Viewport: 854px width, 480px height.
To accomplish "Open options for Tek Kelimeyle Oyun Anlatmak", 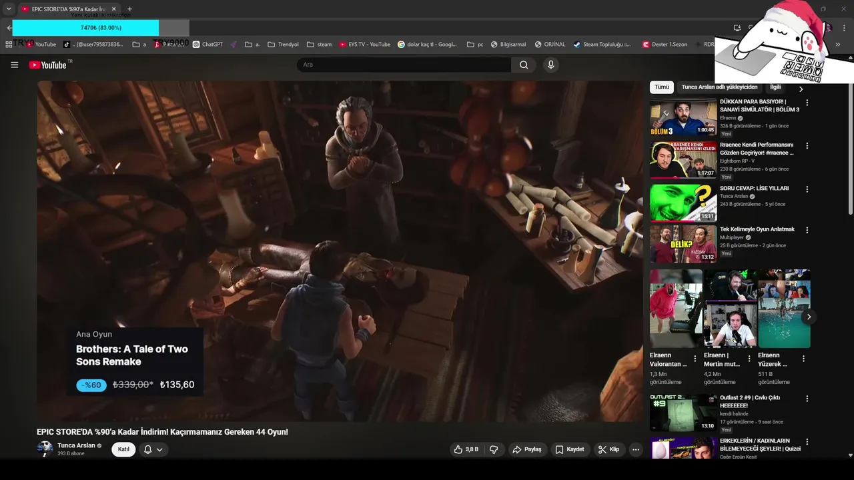I will tap(807, 230).
